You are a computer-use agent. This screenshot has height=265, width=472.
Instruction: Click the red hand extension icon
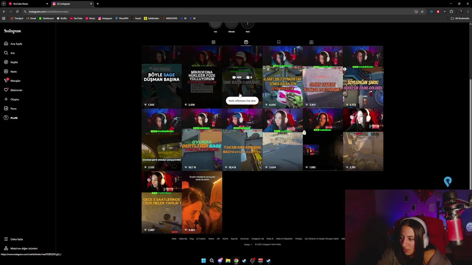click(x=438, y=11)
